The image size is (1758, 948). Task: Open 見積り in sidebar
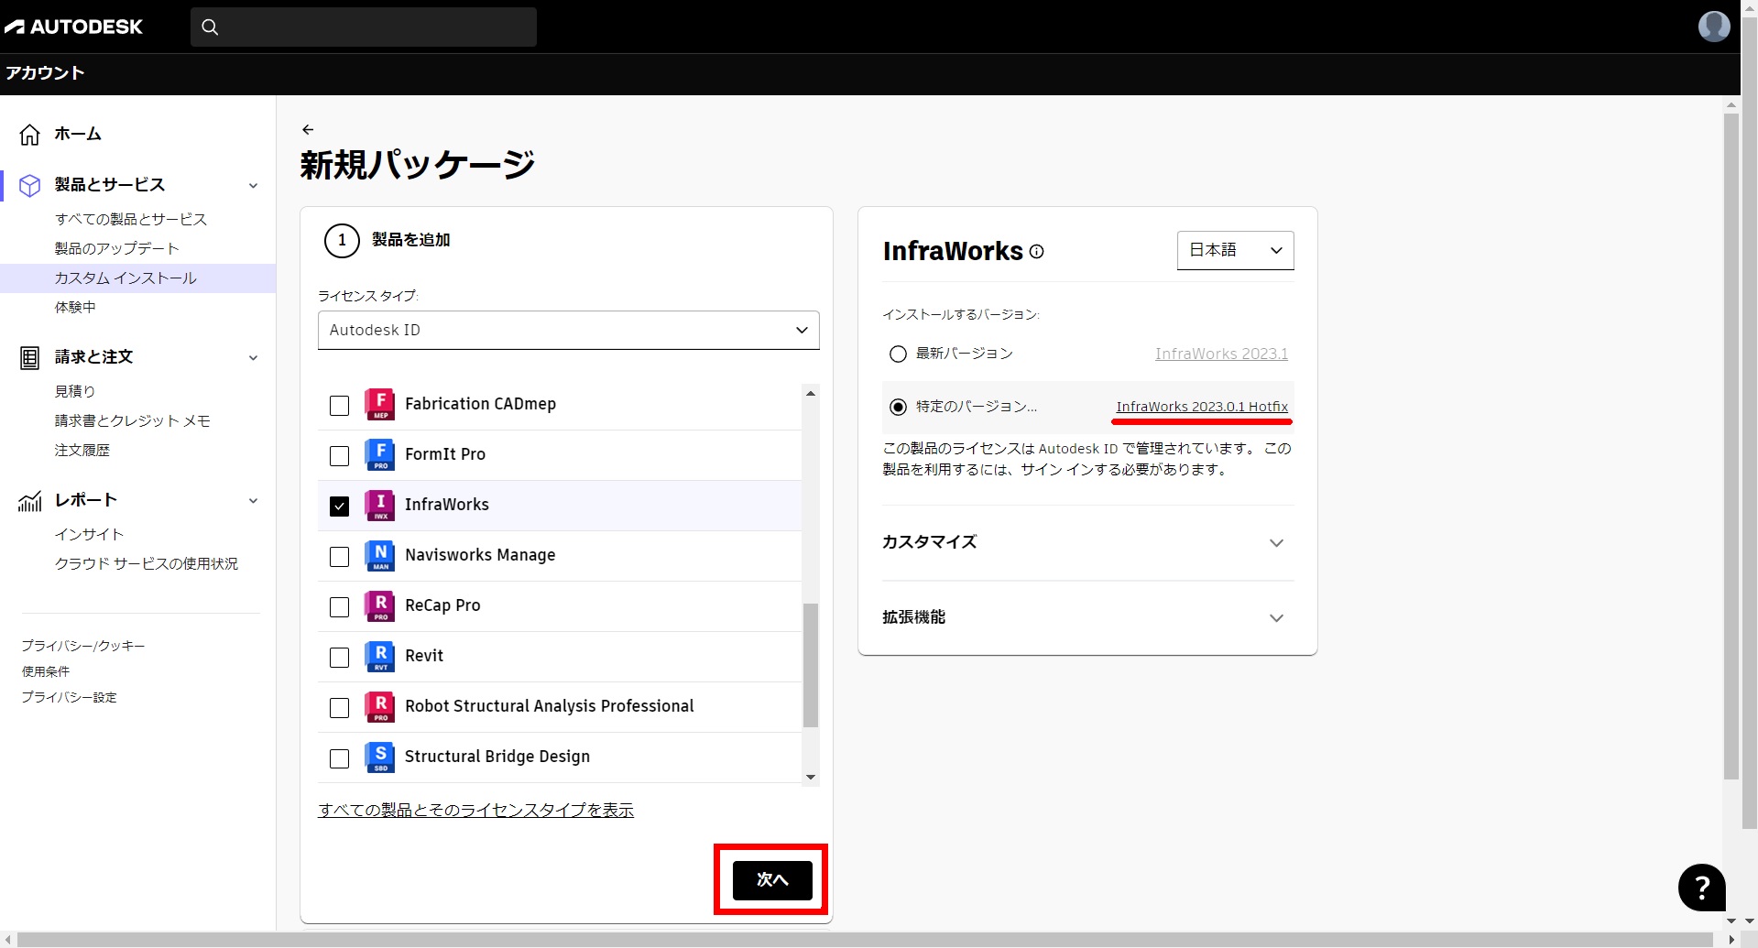[75, 391]
